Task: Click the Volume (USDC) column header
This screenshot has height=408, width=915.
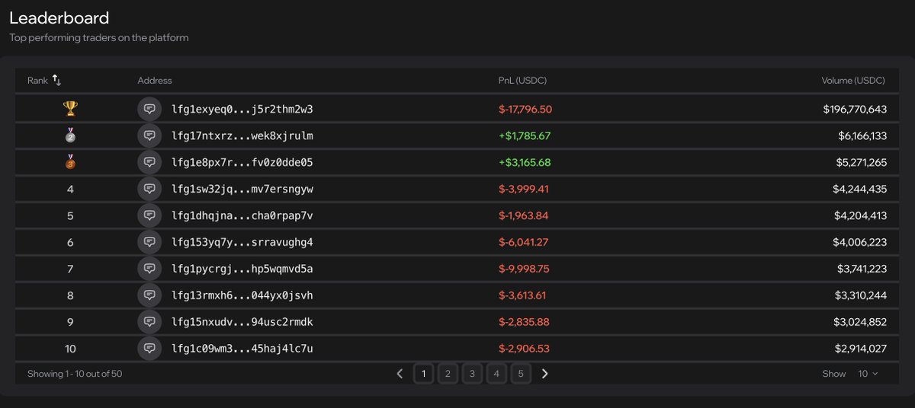Action: coord(853,81)
